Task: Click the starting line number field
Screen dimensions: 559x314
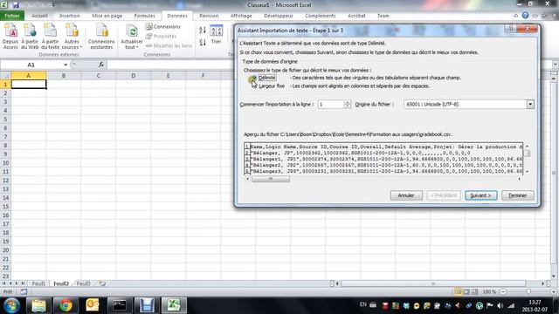Action: tap(331, 105)
